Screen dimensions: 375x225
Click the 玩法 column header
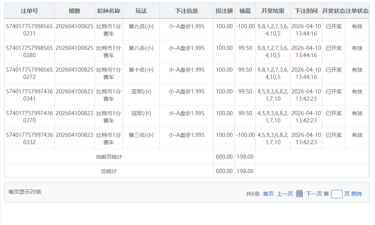point(141,11)
